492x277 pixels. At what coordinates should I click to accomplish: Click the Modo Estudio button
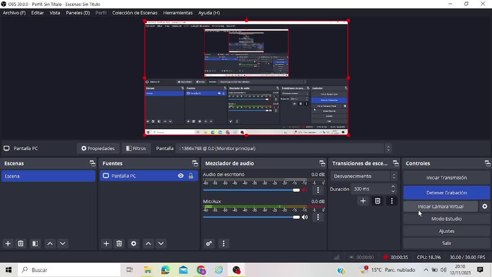pyautogui.click(x=446, y=219)
